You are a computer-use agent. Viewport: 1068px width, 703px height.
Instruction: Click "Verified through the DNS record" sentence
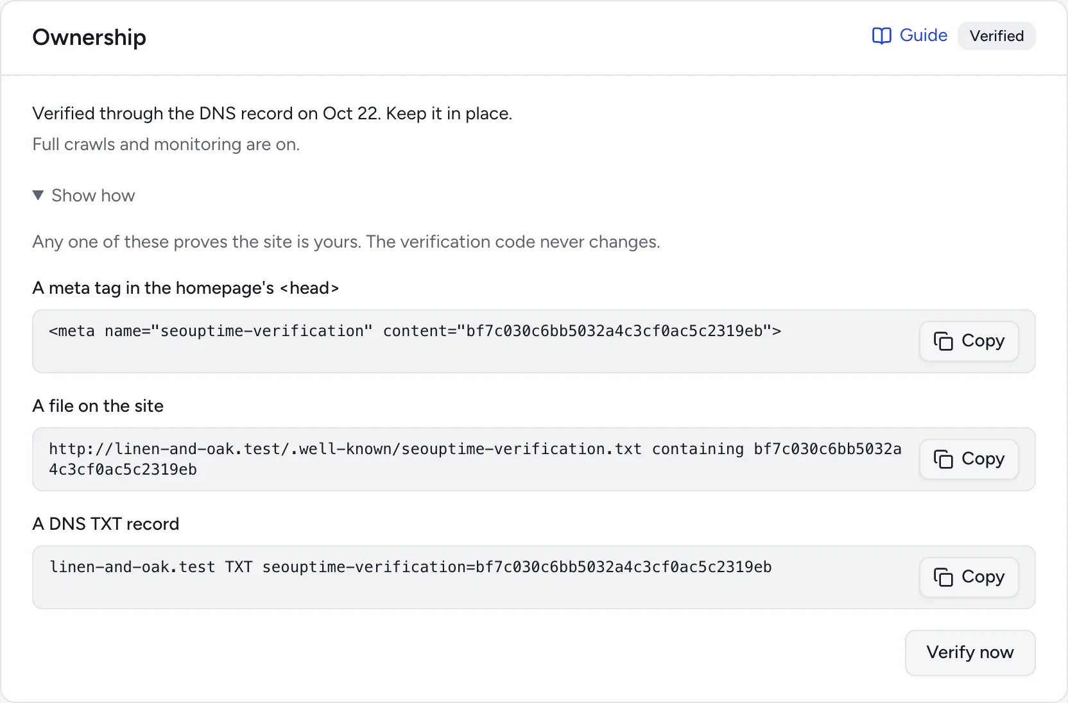pos(272,114)
